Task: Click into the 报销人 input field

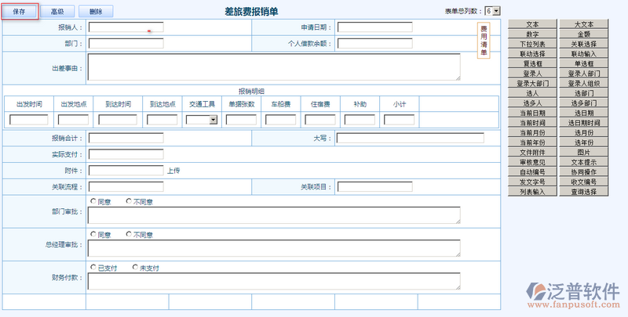Action: click(x=126, y=27)
